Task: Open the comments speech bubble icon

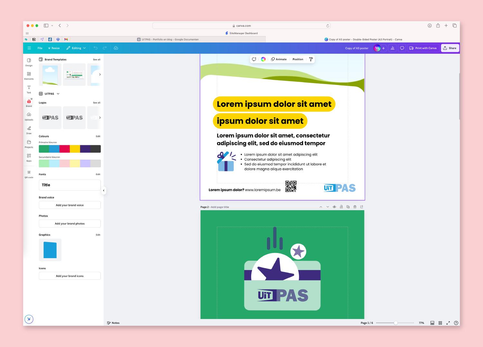Action: click(402, 48)
